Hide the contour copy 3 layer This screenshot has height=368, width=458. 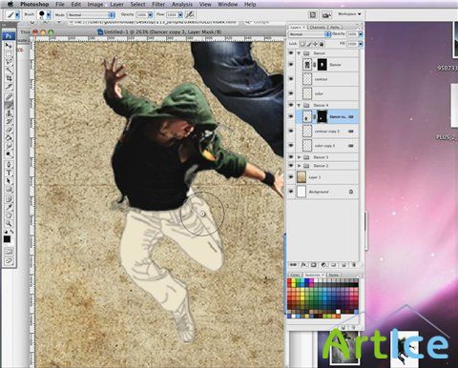coord(291,131)
